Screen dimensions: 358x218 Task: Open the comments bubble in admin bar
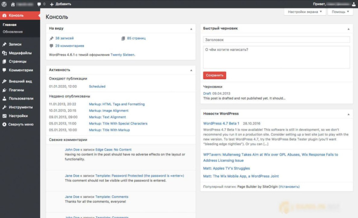[x=39, y=4]
